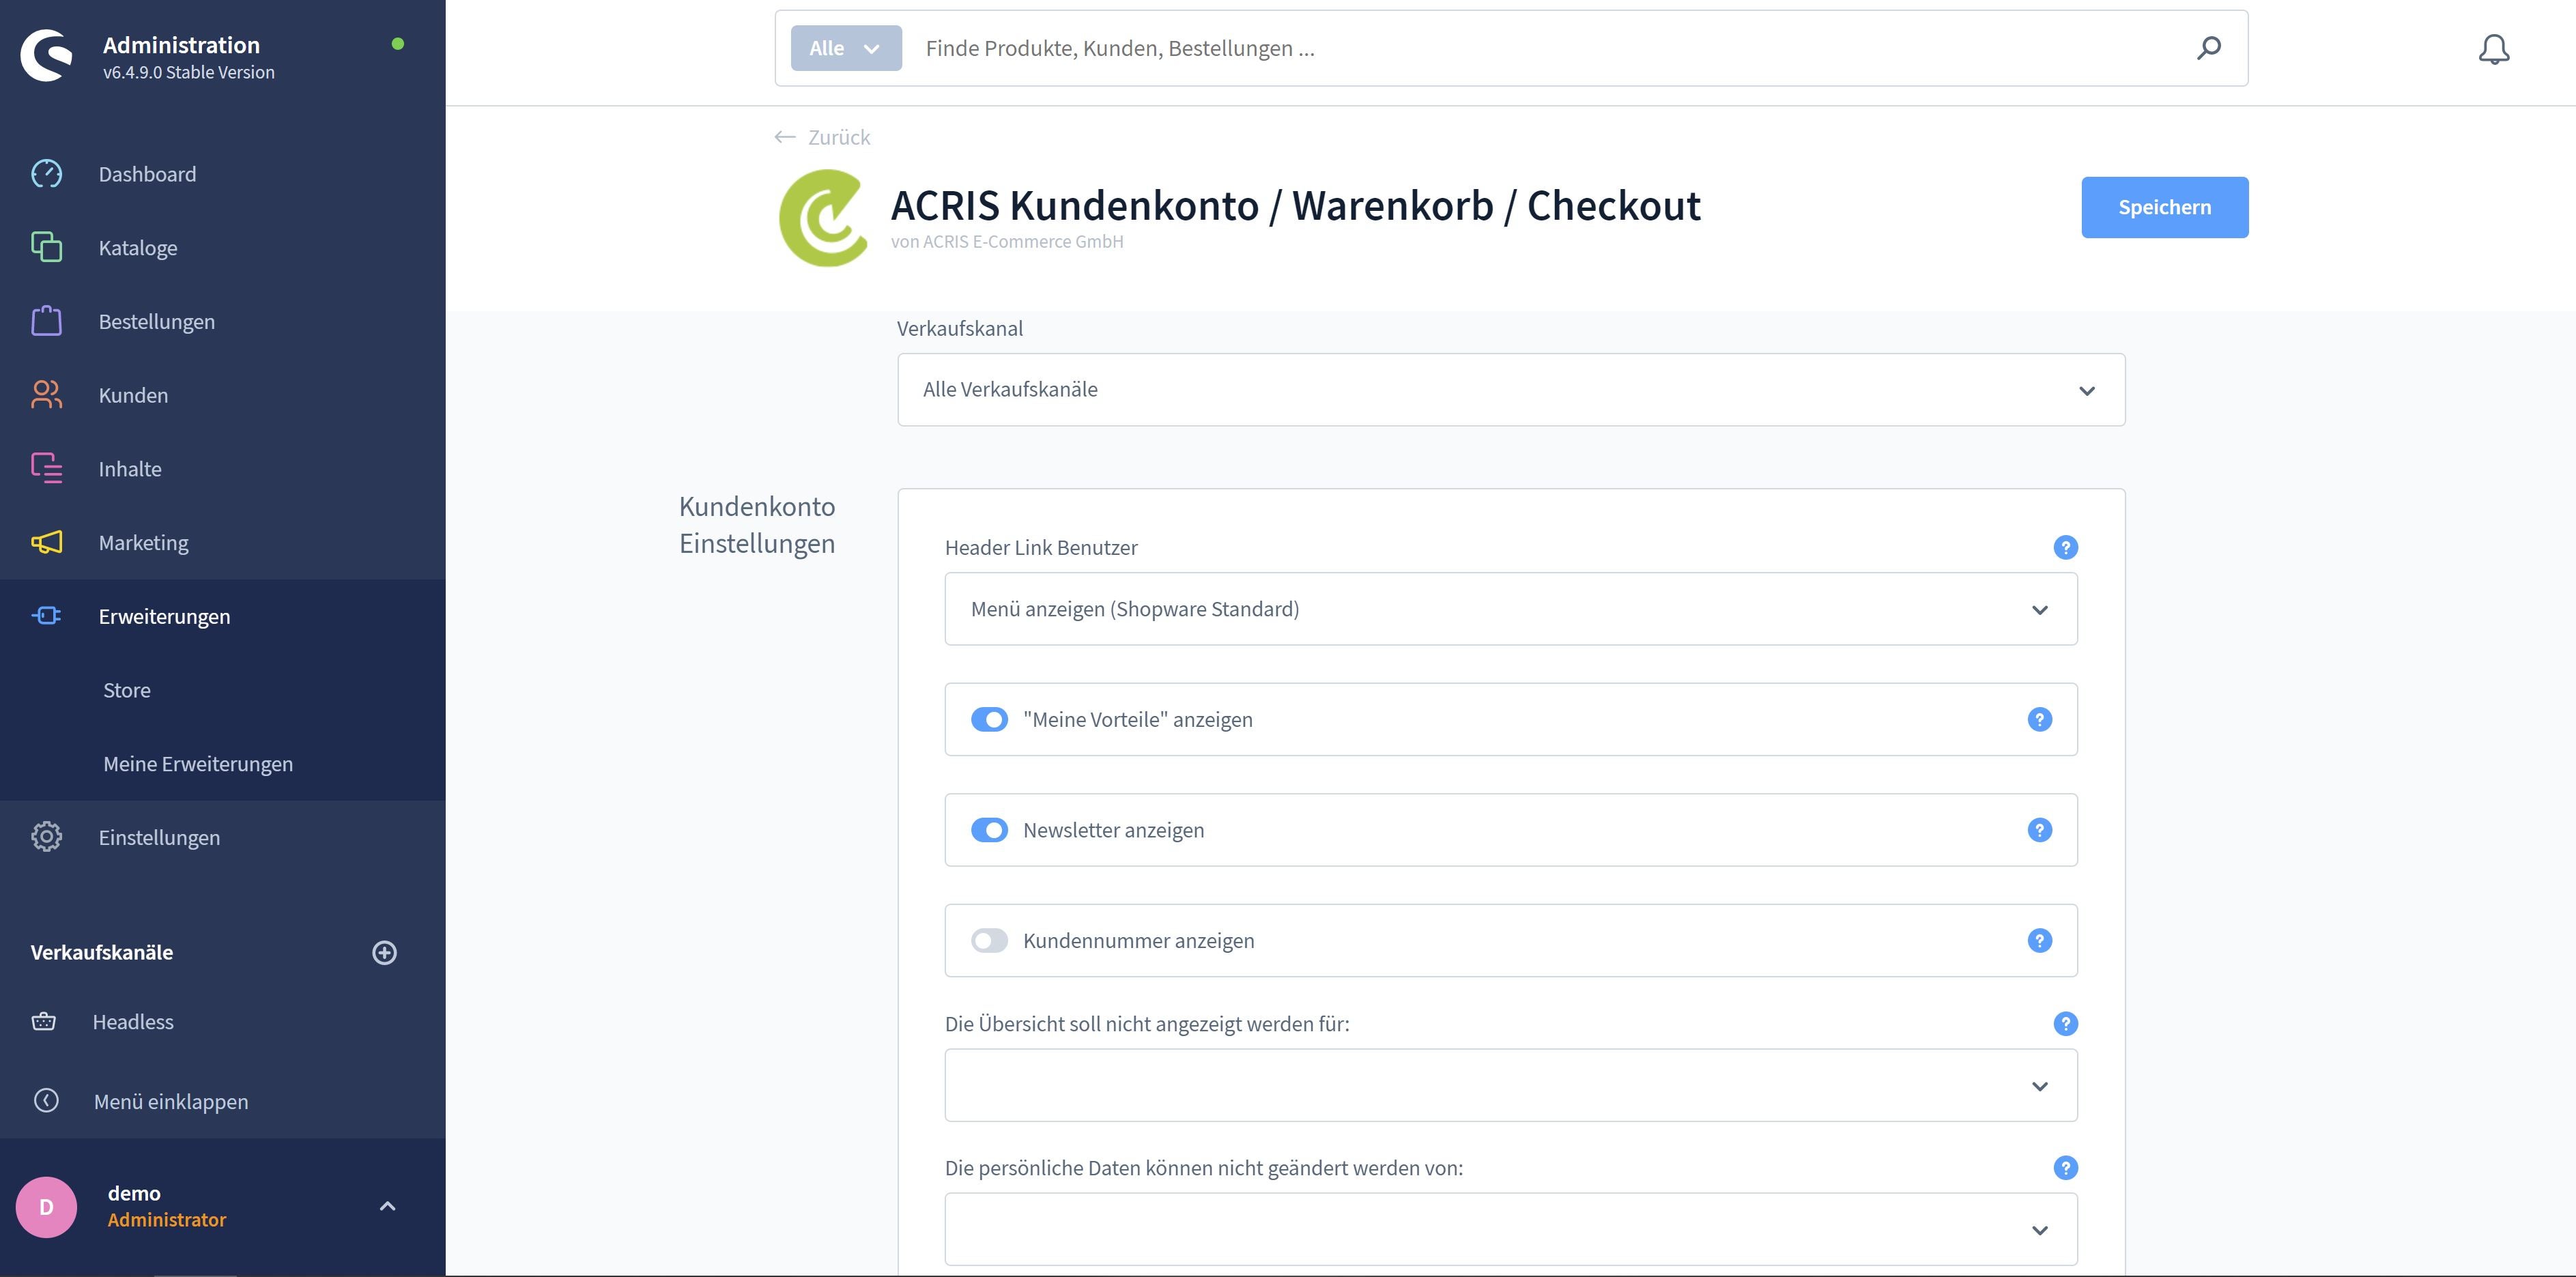Click the ACRIS plugin logo

pyautogui.click(x=824, y=217)
